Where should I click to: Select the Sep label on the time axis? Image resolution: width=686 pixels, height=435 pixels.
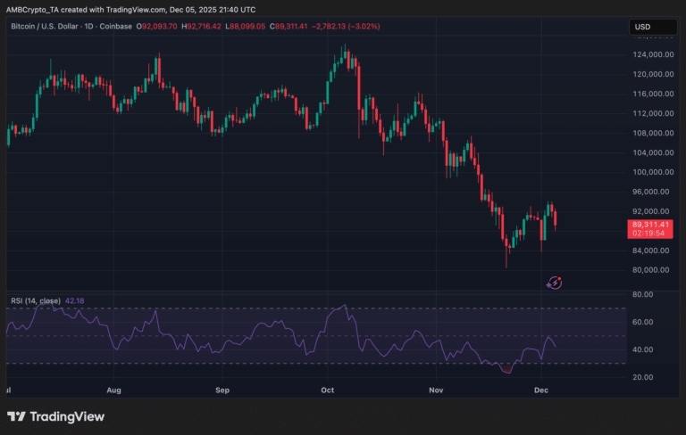[222, 390]
